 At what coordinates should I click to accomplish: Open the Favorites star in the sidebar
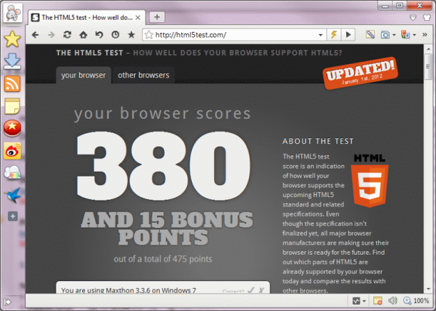(x=13, y=39)
